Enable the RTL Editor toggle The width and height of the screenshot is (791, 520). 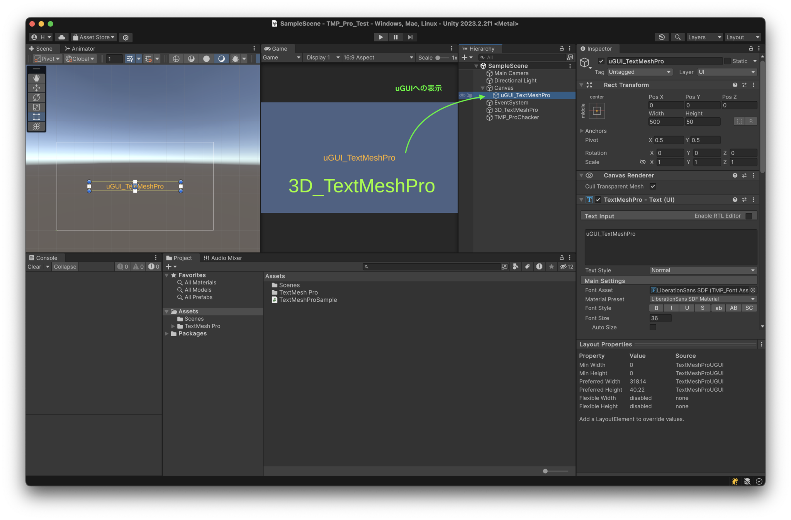click(750, 216)
